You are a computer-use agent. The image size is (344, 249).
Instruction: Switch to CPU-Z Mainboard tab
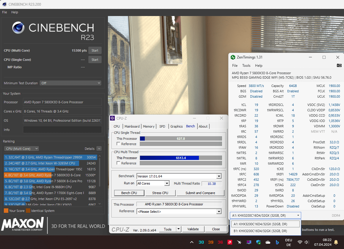(x=132, y=126)
